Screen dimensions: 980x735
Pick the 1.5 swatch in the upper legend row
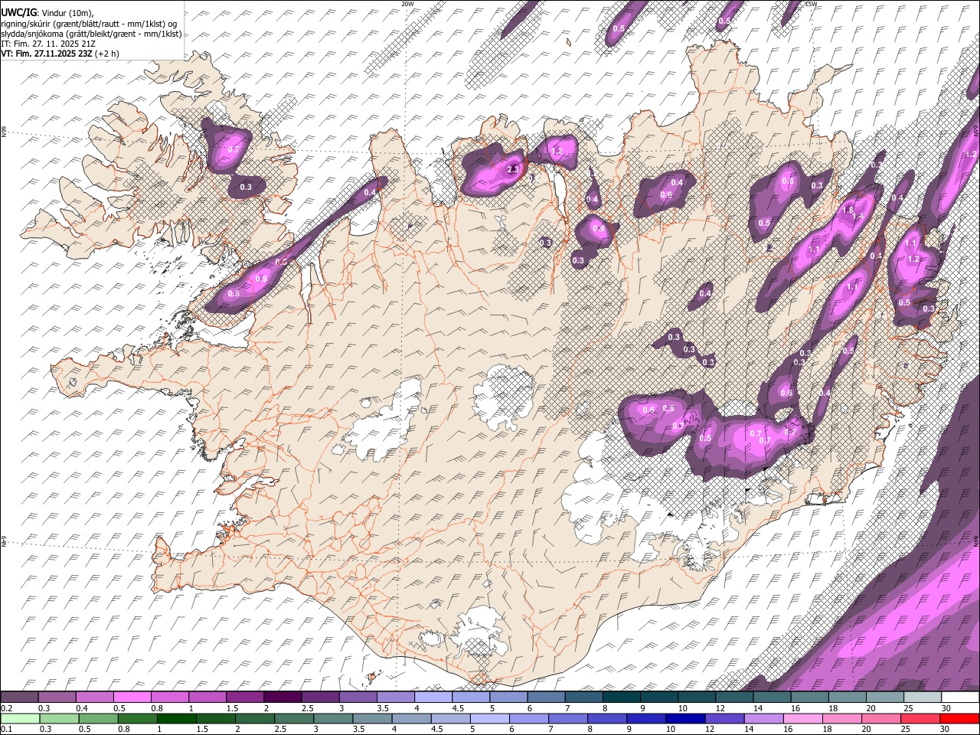(245, 697)
